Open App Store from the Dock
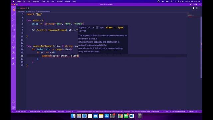213x120 pixels. pos(107,116)
